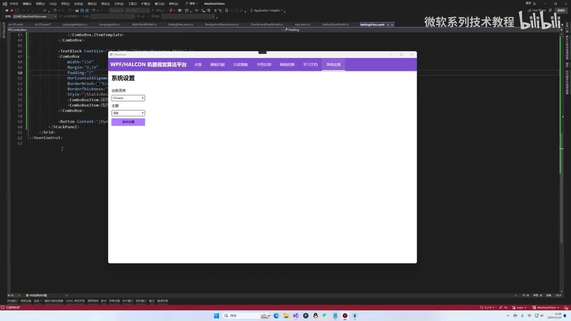
Task: Select the 比较测量 navigation tab
Action: (241, 65)
